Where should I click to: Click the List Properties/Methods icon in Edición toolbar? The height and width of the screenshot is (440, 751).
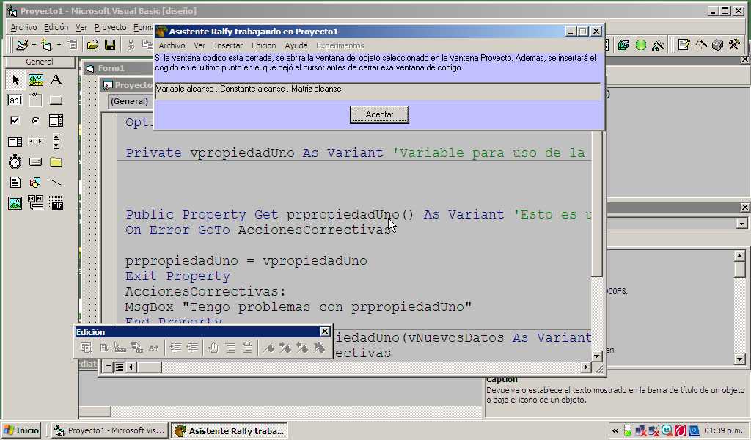coord(87,348)
